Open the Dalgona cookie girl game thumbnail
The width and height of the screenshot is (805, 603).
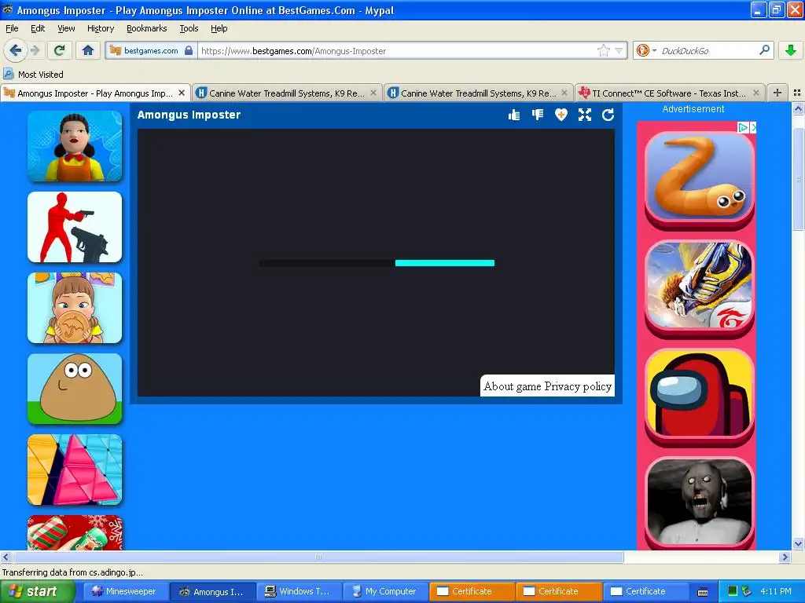75,308
